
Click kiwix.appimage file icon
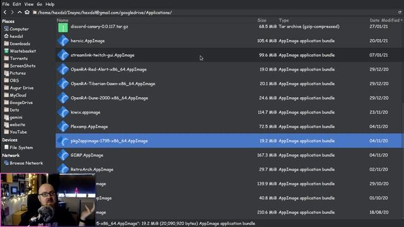(63, 112)
